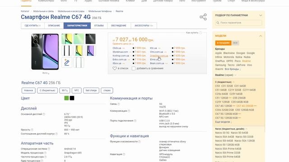
Task: Open the 'C67 4G 128GB' model link
Action: click(224, 106)
